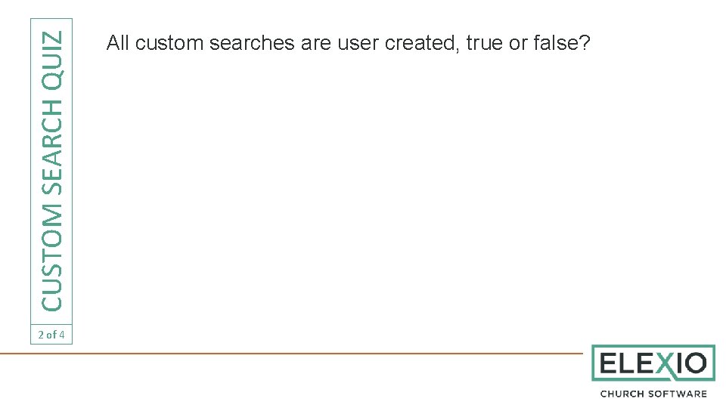The width and height of the screenshot is (726, 408).
Task: Click the "2 of 4" slide counter
Action: point(51,335)
